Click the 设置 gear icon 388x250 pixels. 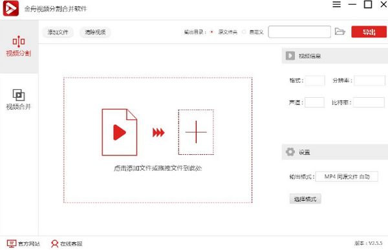(x=290, y=152)
